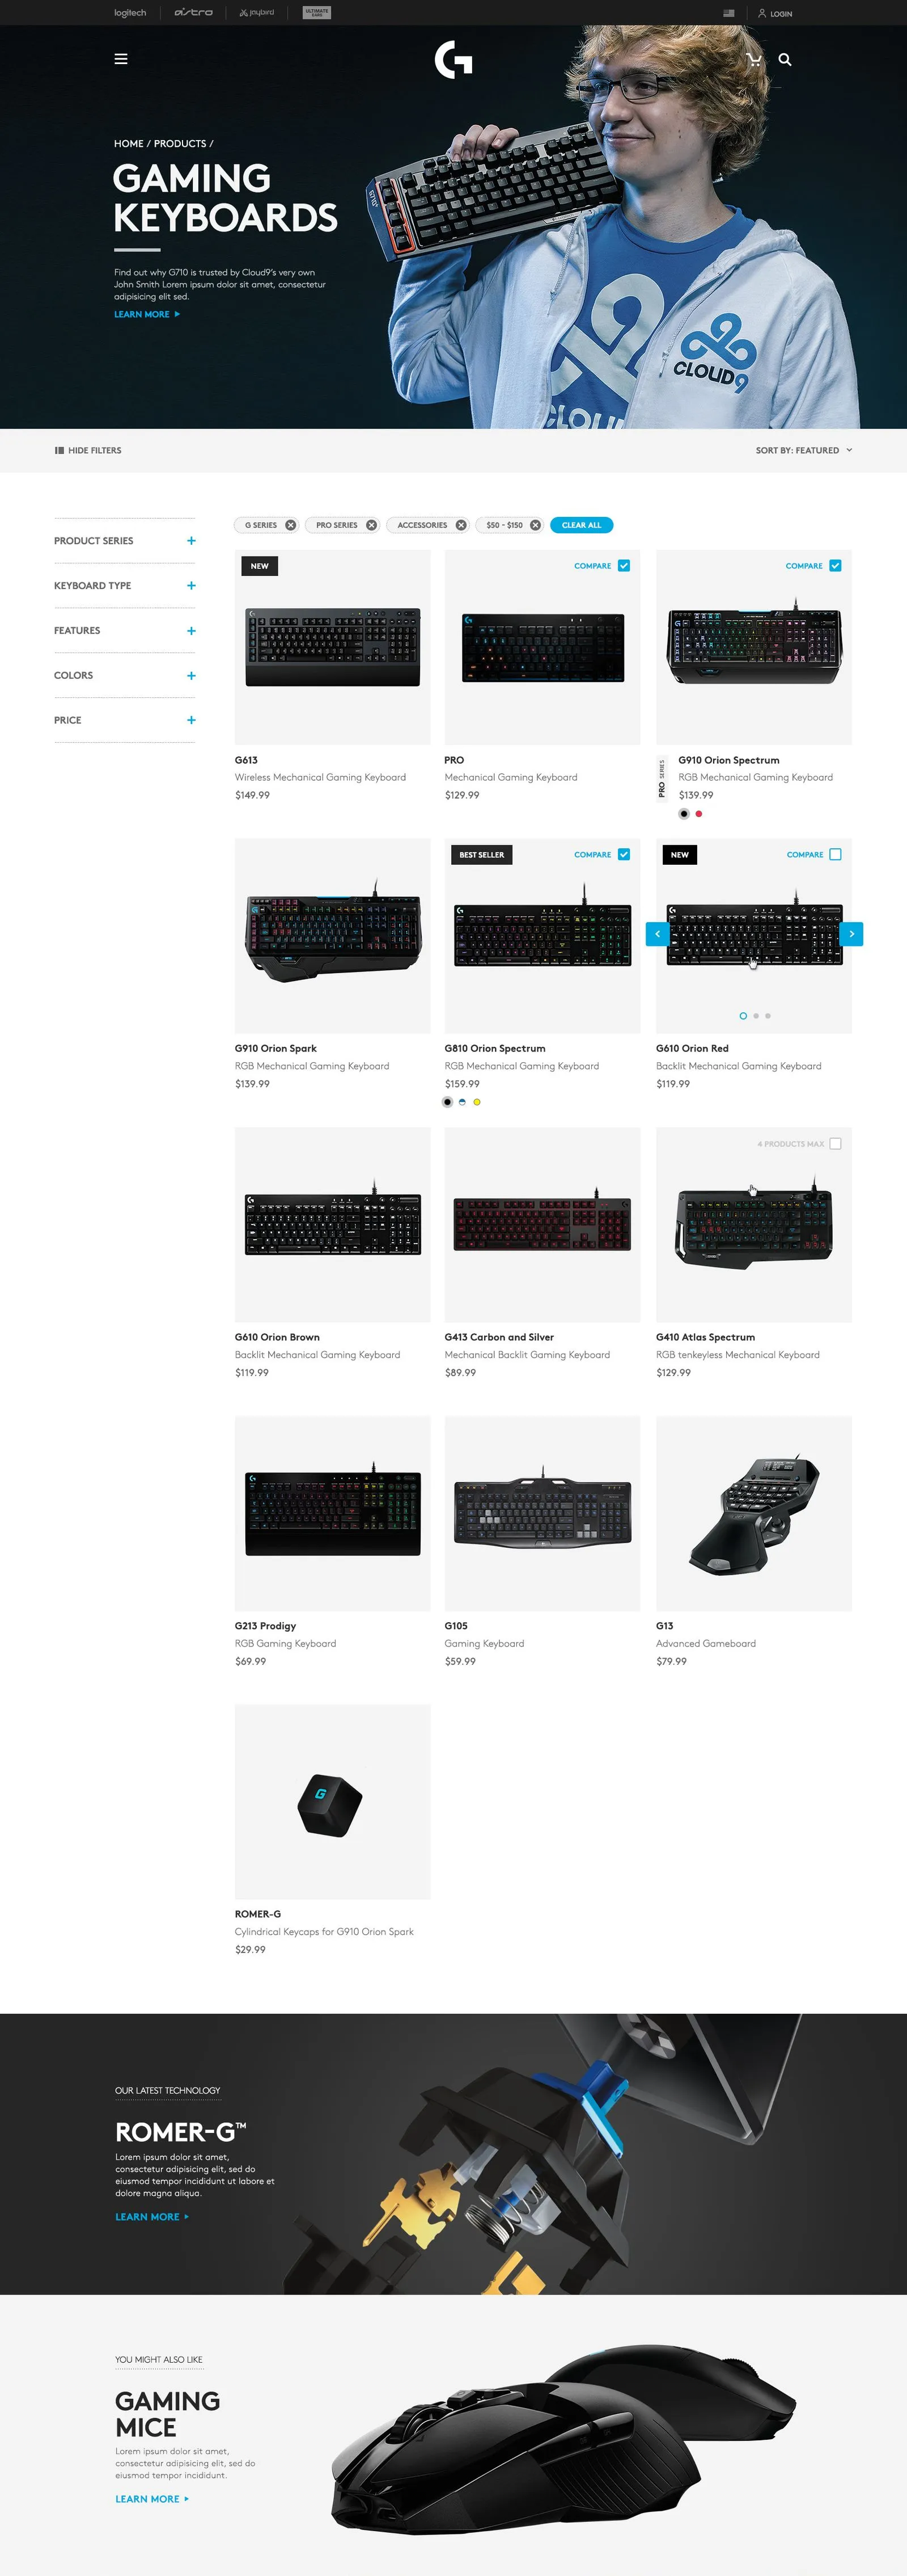The width and height of the screenshot is (907, 2576).
Task: Check Compare on G610 Orion Red
Action: (x=836, y=855)
